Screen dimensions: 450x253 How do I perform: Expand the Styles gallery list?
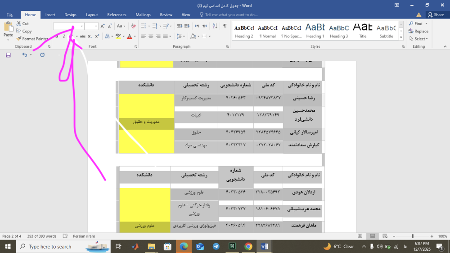[x=401, y=37]
